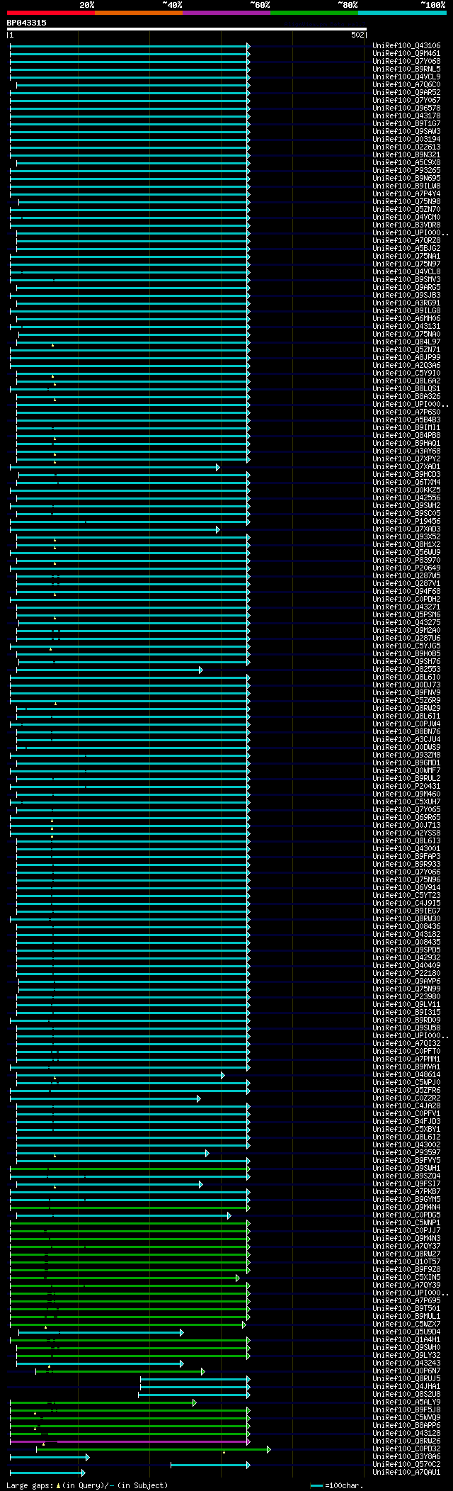The width and height of the screenshot is (453, 1491).
Task: Select hit label UniRef100_P23980
Action: pos(406,997)
